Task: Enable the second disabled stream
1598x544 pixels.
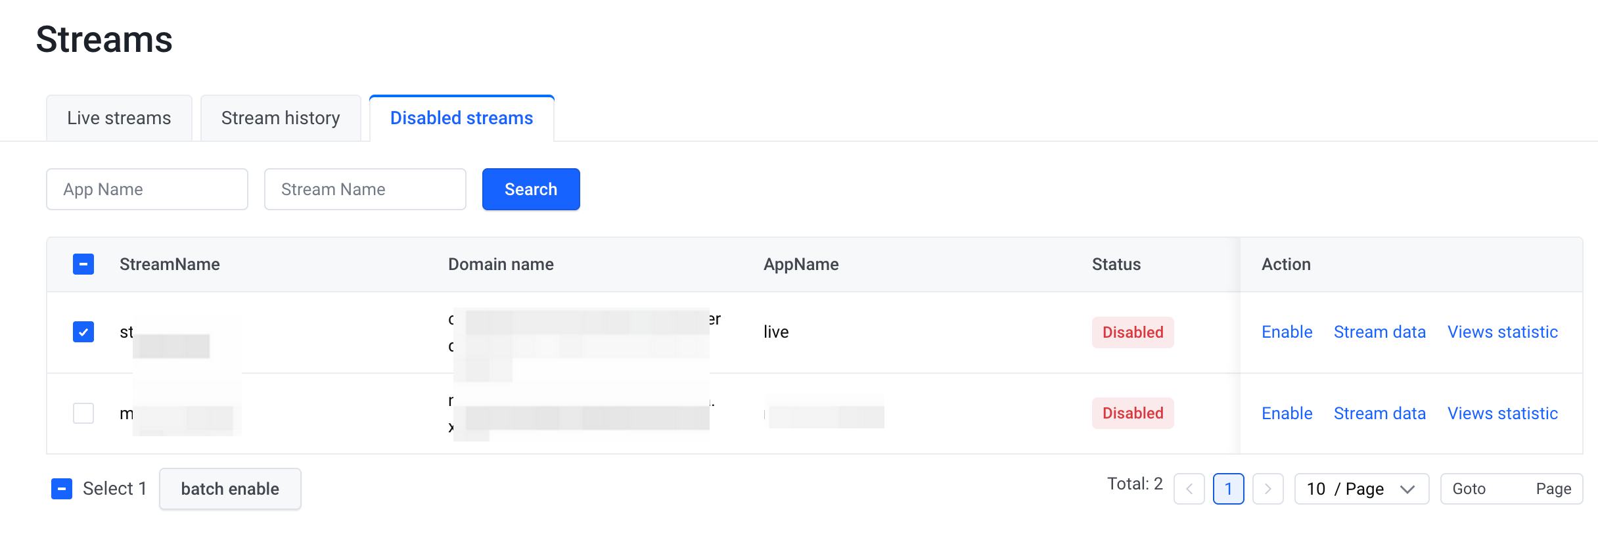Action: (1287, 413)
